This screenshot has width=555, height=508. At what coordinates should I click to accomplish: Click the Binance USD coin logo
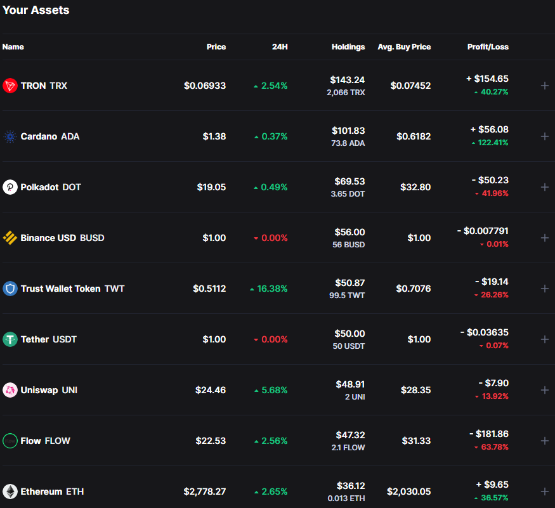tap(10, 238)
